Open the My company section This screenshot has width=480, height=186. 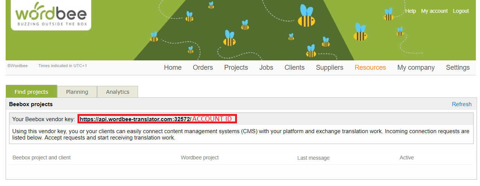pos(416,67)
